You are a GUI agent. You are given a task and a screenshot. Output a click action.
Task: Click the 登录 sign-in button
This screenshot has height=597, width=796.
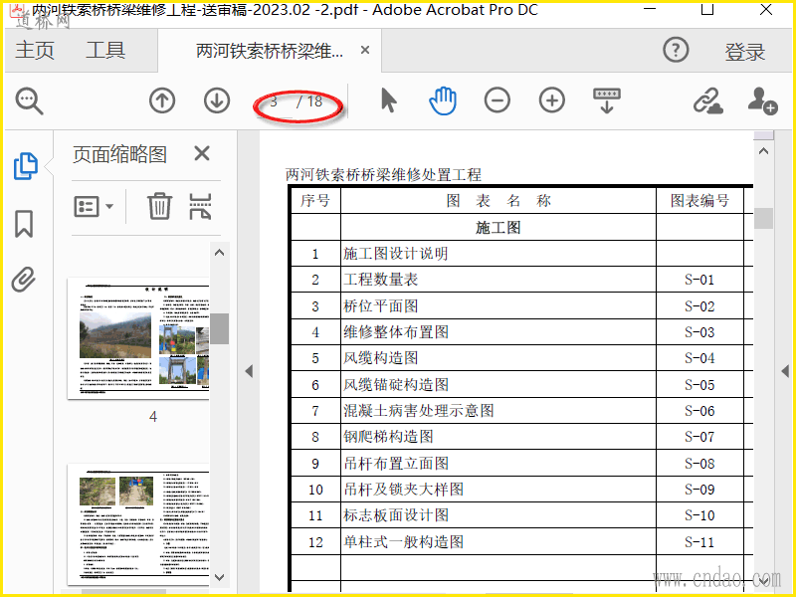744,52
